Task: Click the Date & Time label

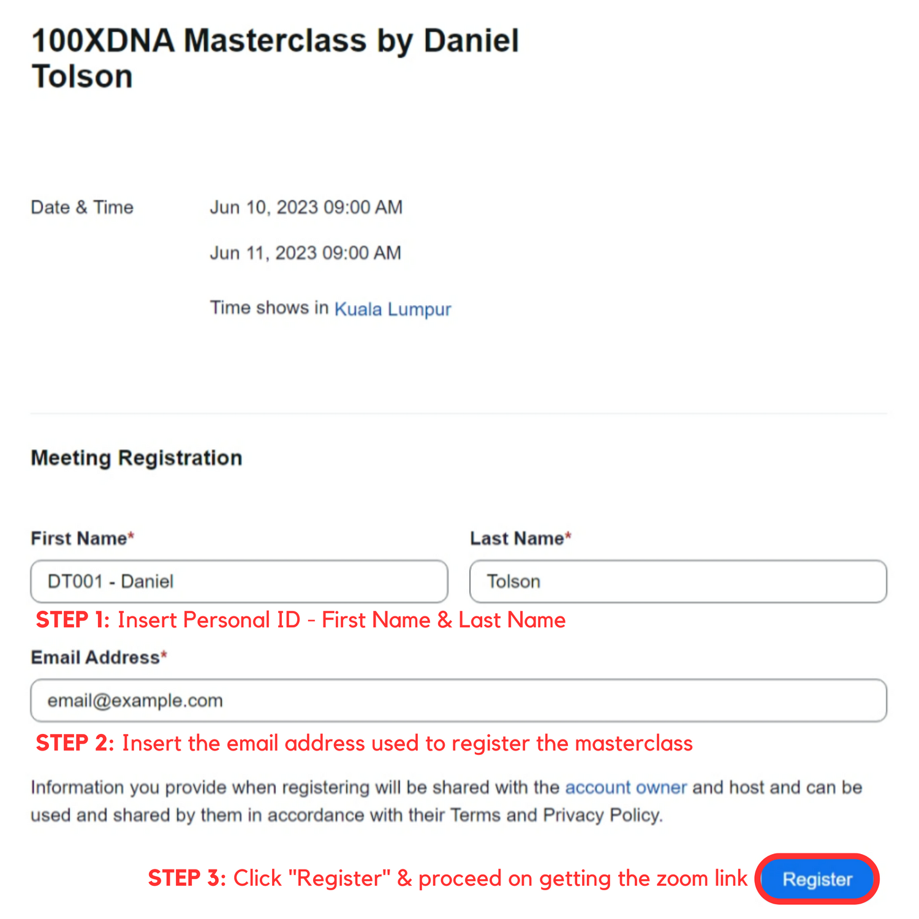Action: pyautogui.click(x=82, y=207)
